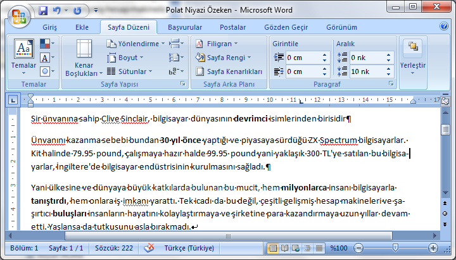Viewport: 456px width, 260px height.
Task: Click vertical scrollbar up arrow
Action: click(x=445, y=113)
